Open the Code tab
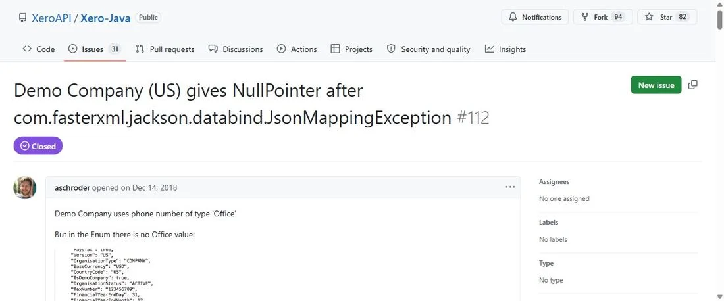The image size is (724, 301). [39, 49]
